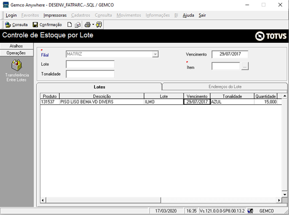
Task: Open the Informações menu
Action: [x=157, y=15]
